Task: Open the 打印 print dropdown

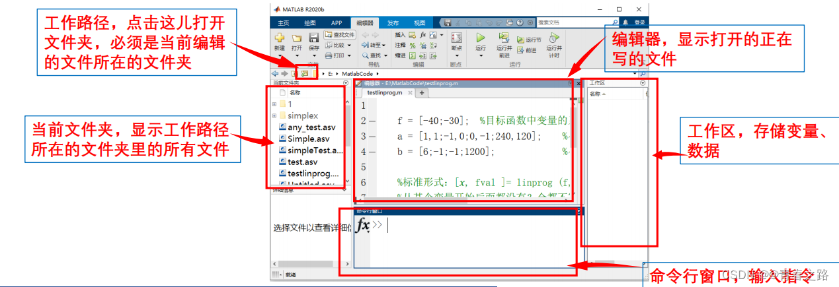Action: [337, 55]
